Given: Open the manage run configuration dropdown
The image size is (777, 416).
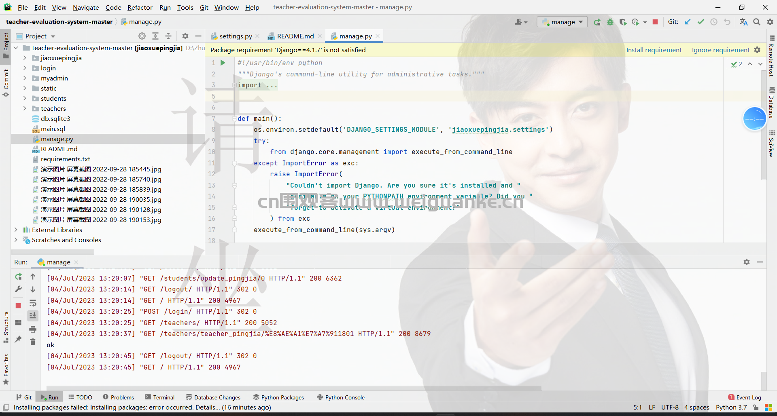Looking at the screenshot, I should (563, 22).
